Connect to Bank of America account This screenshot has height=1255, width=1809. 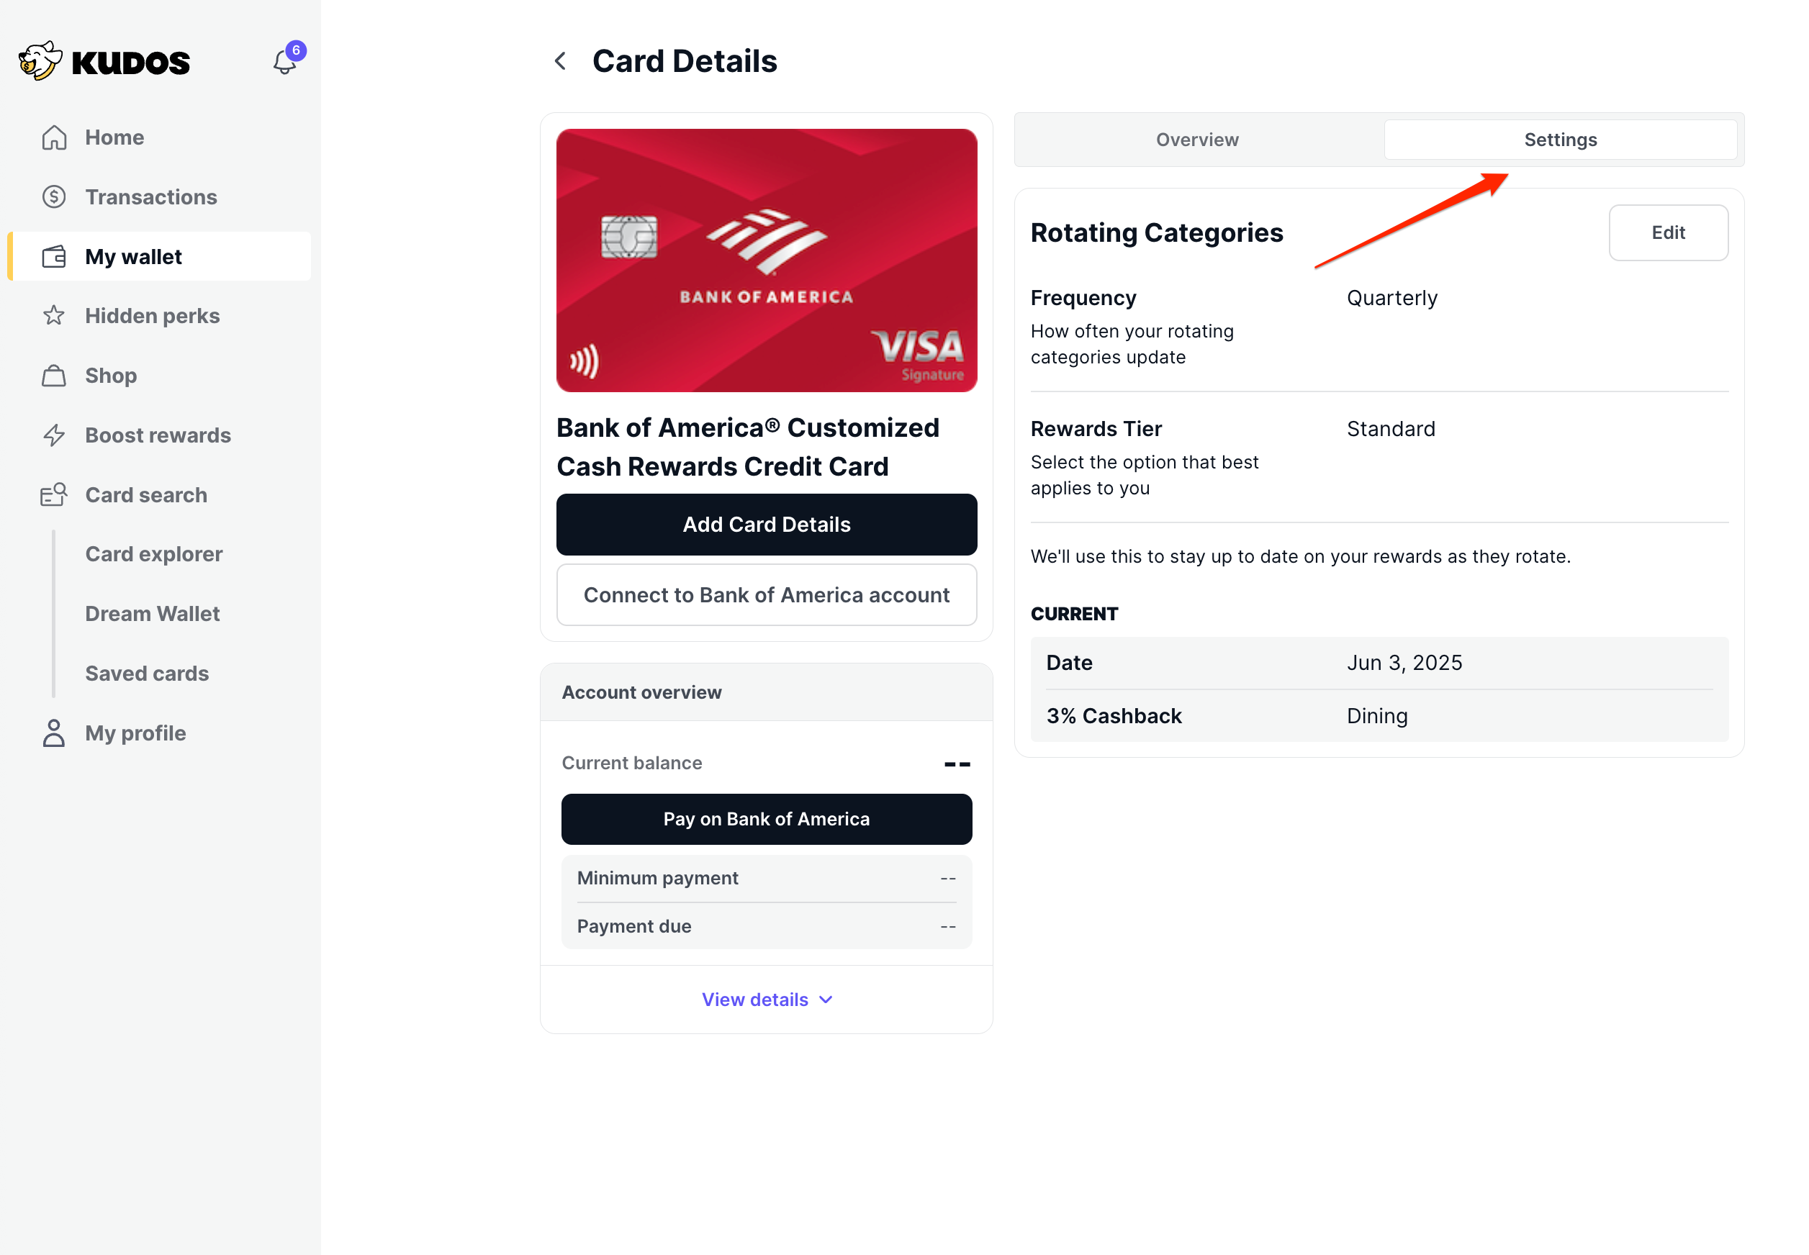tap(766, 595)
